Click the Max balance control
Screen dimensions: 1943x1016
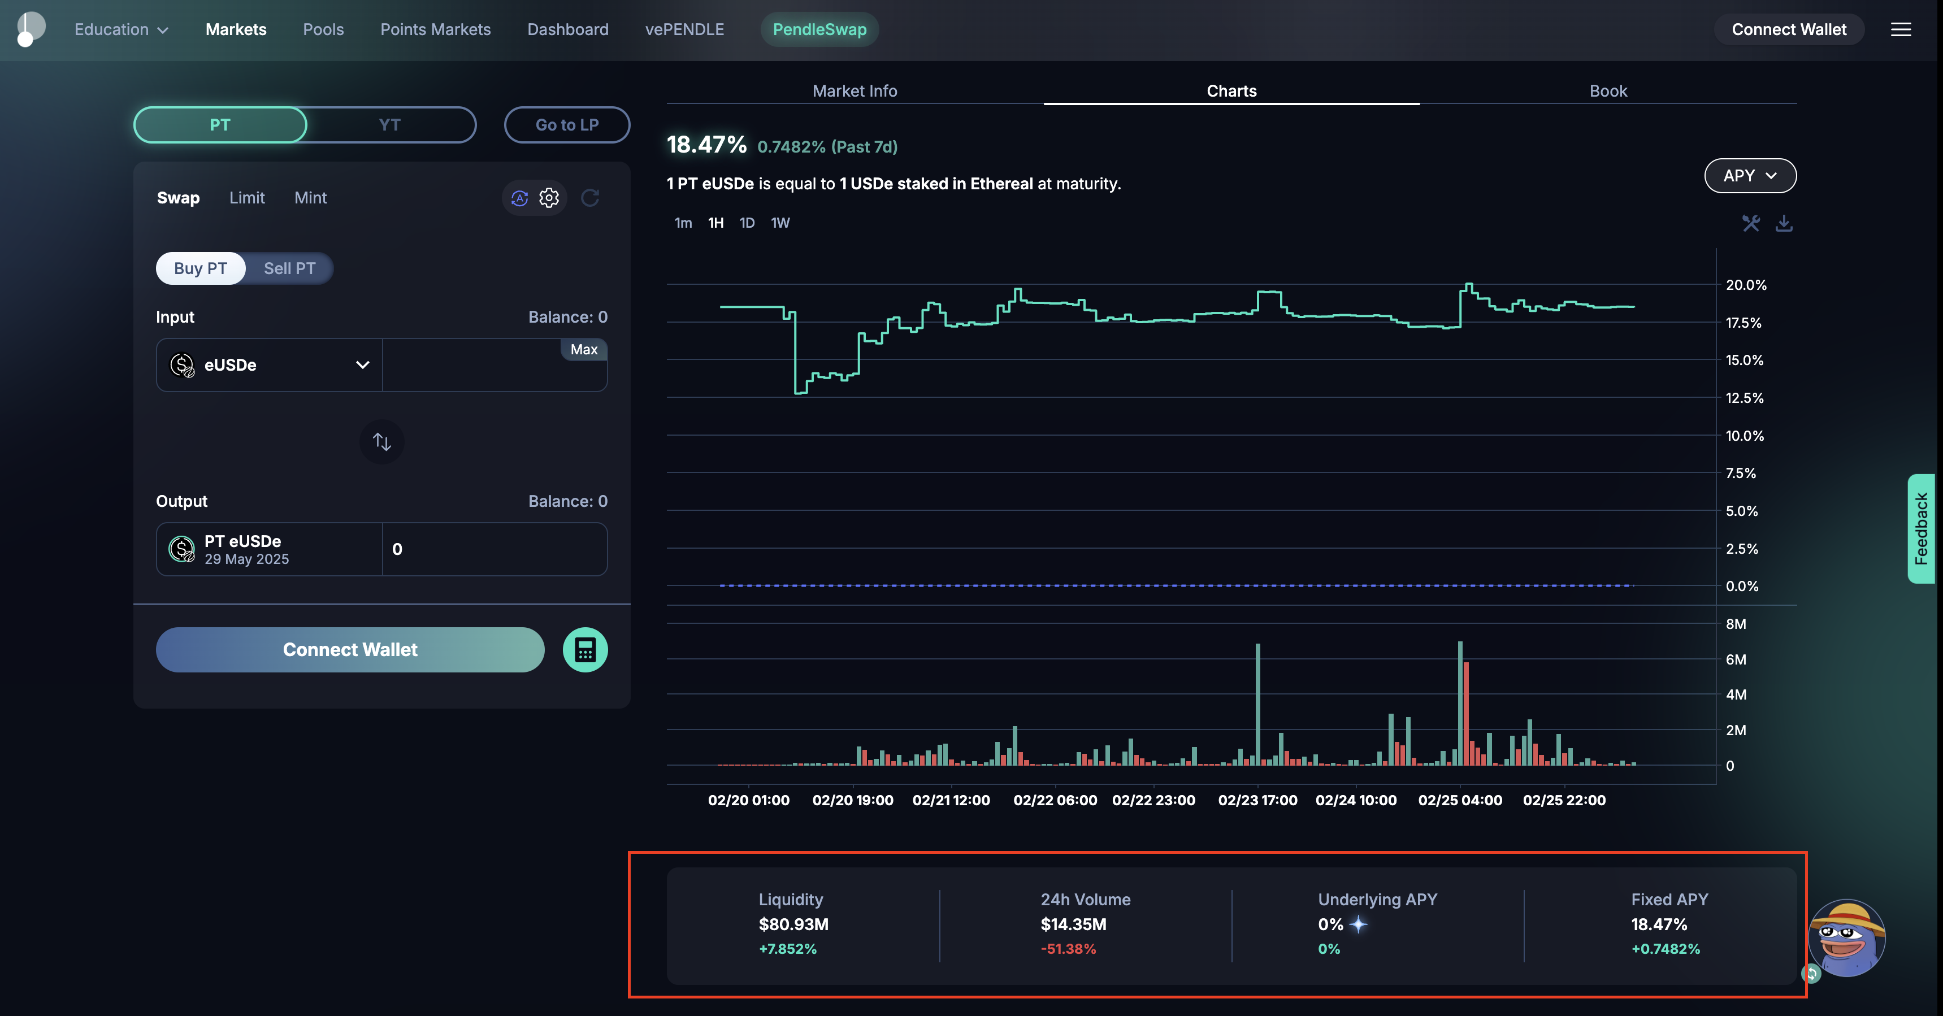(x=584, y=349)
